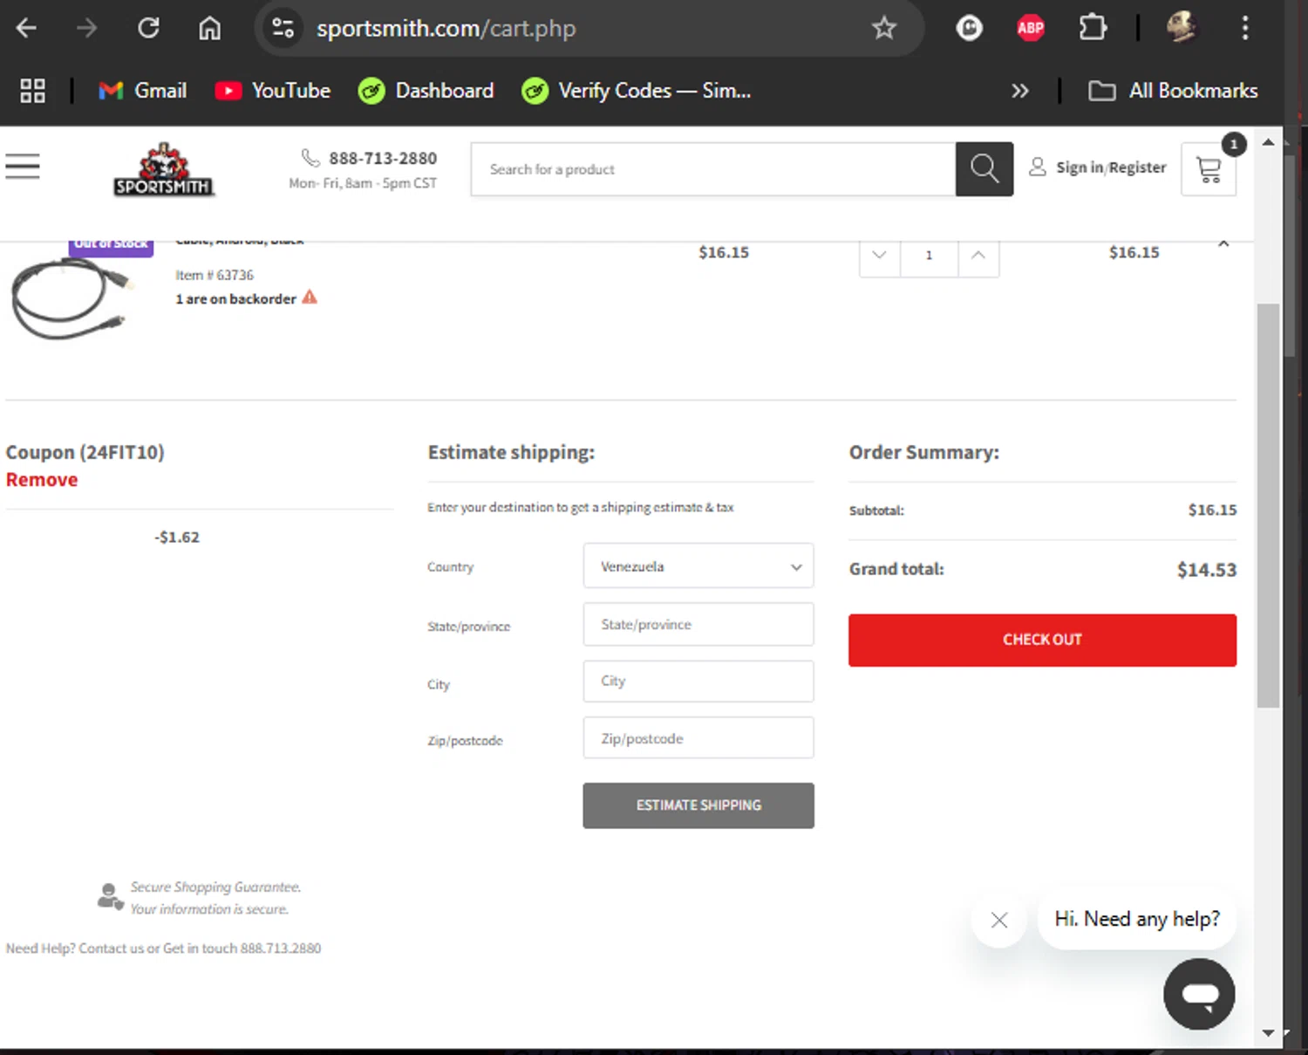Click the red CHECK OUT button

pos(1042,640)
